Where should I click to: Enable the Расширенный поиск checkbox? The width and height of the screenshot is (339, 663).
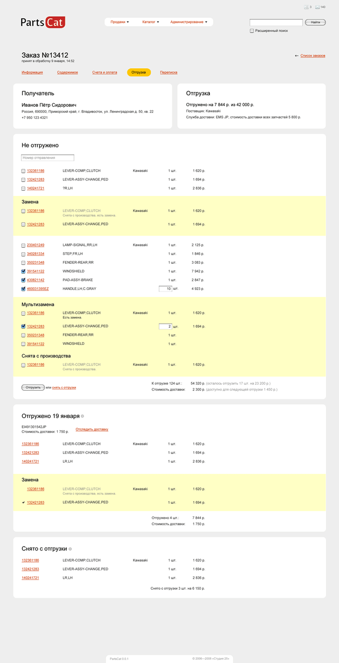coord(252,31)
